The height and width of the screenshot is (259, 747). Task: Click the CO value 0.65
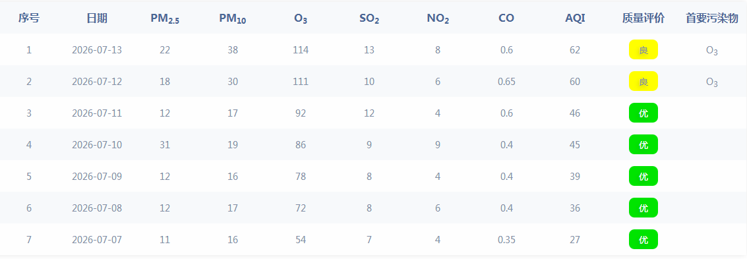pyautogui.click(x=506, y=82)
